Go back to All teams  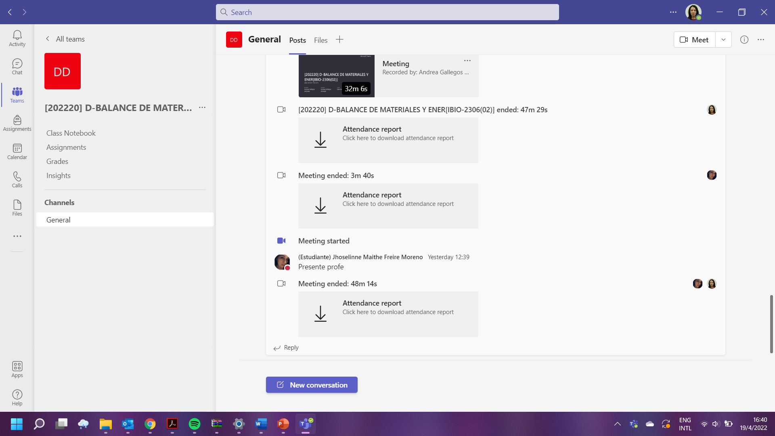tap(65, 39)
